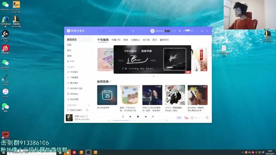Open 直播 in the sidebar

(x=69, y=56)
